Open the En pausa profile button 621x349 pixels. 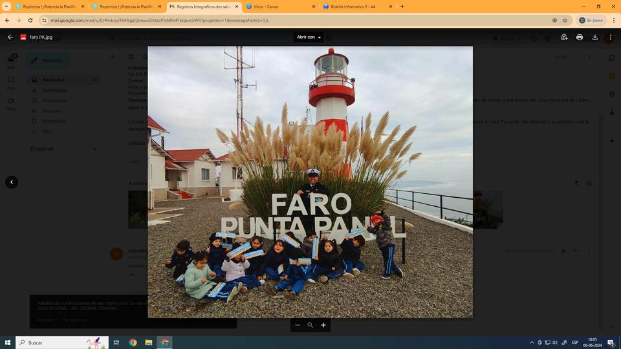click(591, 20)
